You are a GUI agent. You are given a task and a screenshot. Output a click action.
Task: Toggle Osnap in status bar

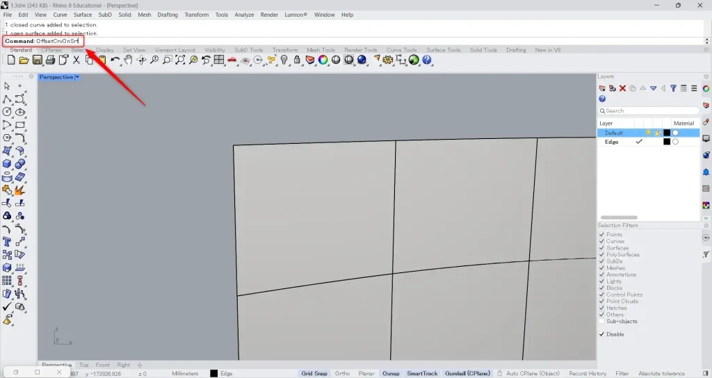(x=391, y=373)
